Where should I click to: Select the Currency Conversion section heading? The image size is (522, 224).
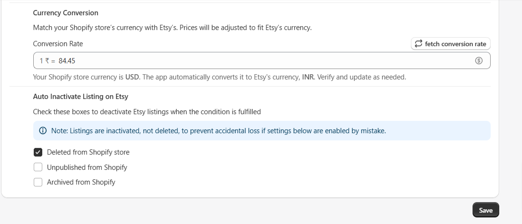(66, 13)
